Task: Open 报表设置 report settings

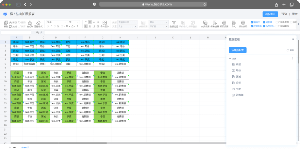Action: click(215, 23)
